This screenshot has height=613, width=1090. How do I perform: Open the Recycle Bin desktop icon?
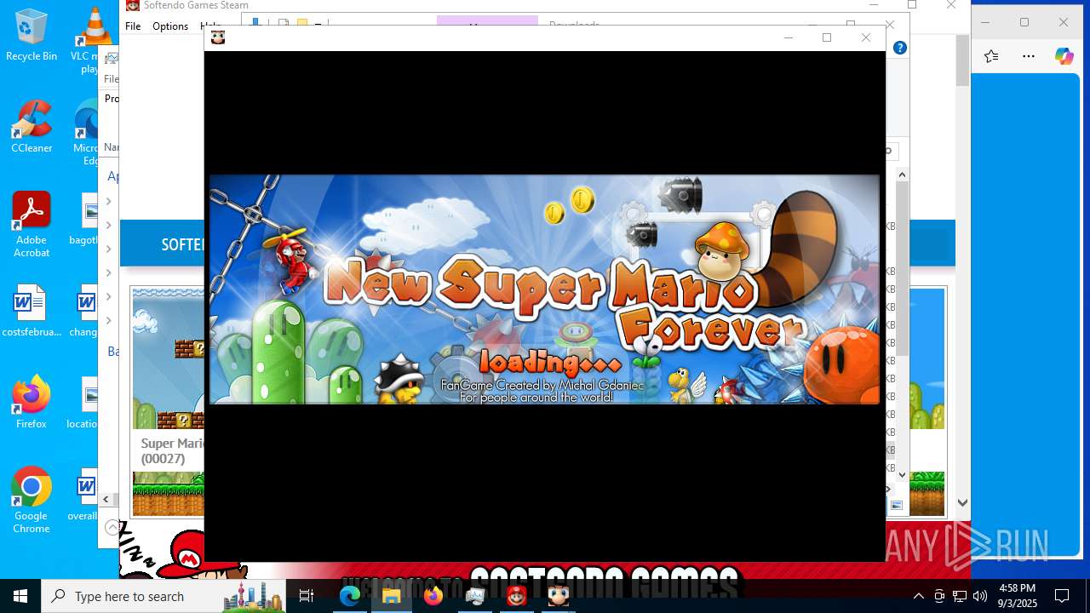point(31,35)
